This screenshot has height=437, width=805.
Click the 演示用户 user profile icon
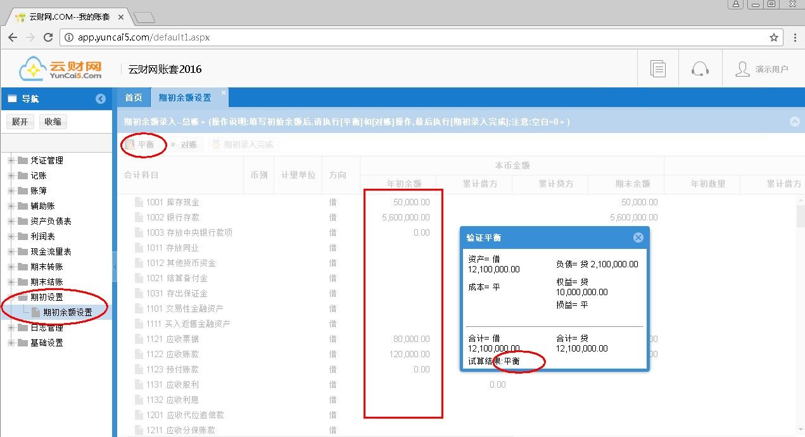[742, 69]
